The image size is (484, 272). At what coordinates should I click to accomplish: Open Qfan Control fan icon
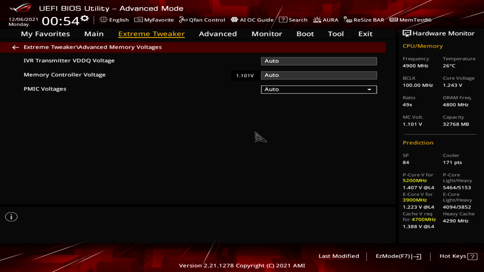click(x=183, y=20)
